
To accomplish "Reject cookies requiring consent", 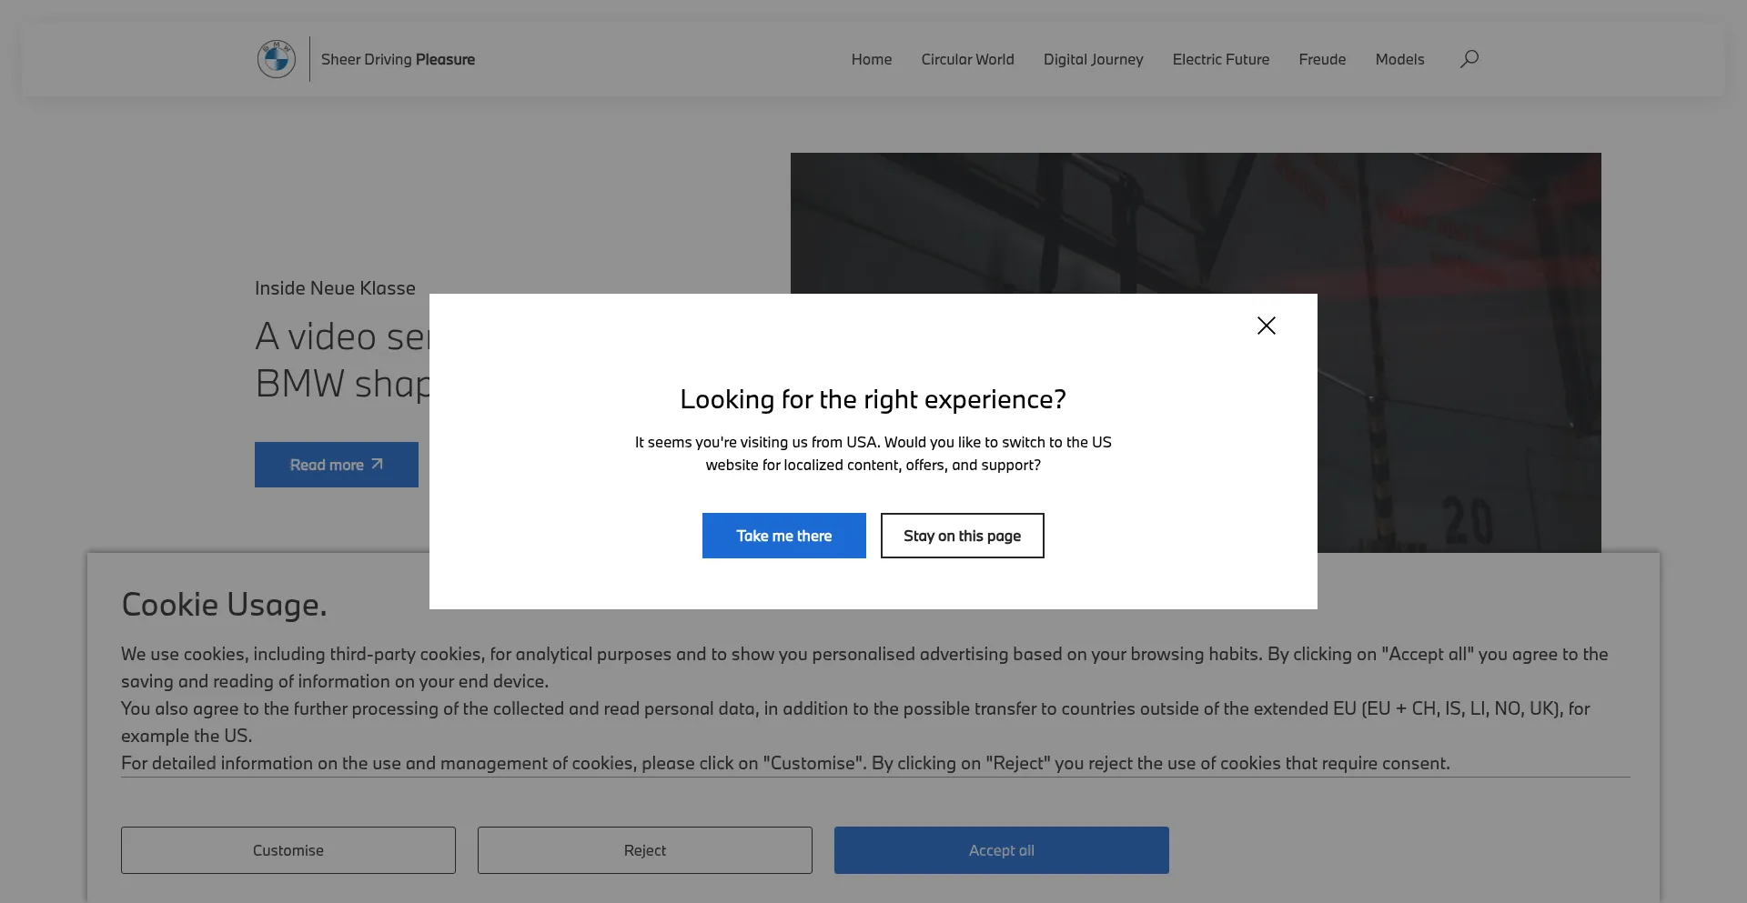I will click(644, 850).
